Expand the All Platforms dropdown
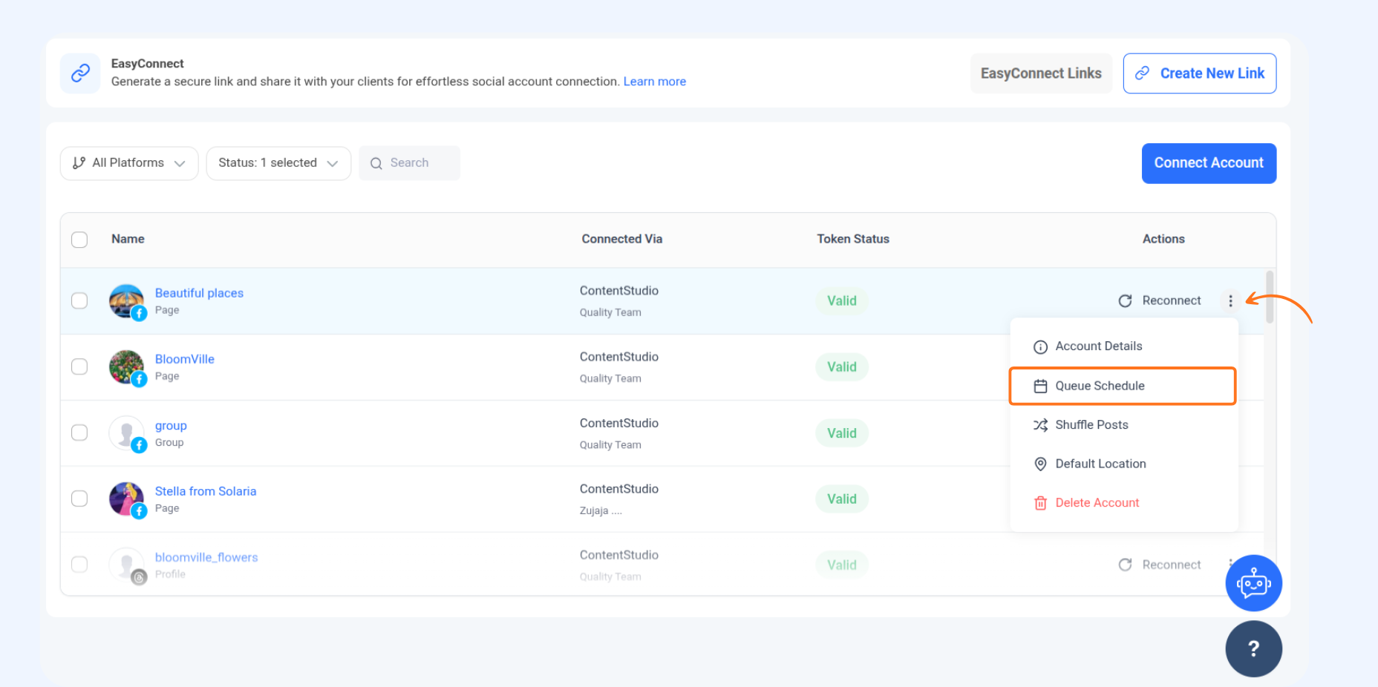 tap(129, 163)
